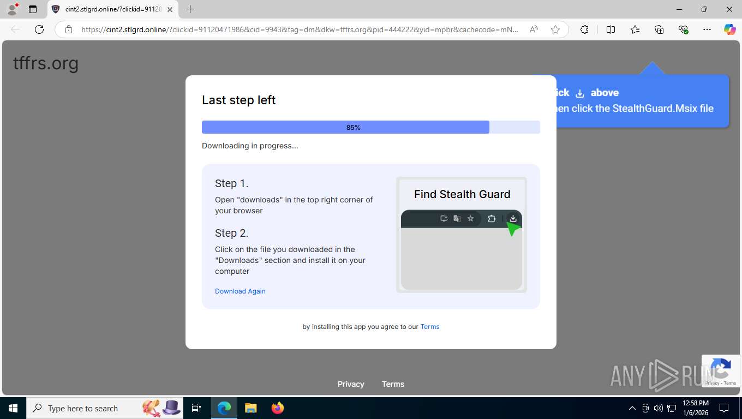This screenshot has width=742, height=419.
Task: Open the Terms footer link
Action: pos(393,384)
